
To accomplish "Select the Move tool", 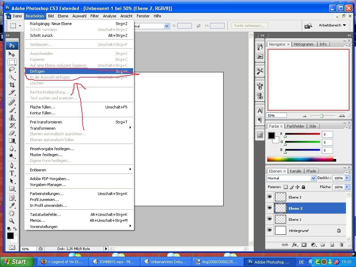I will point(12,54).
